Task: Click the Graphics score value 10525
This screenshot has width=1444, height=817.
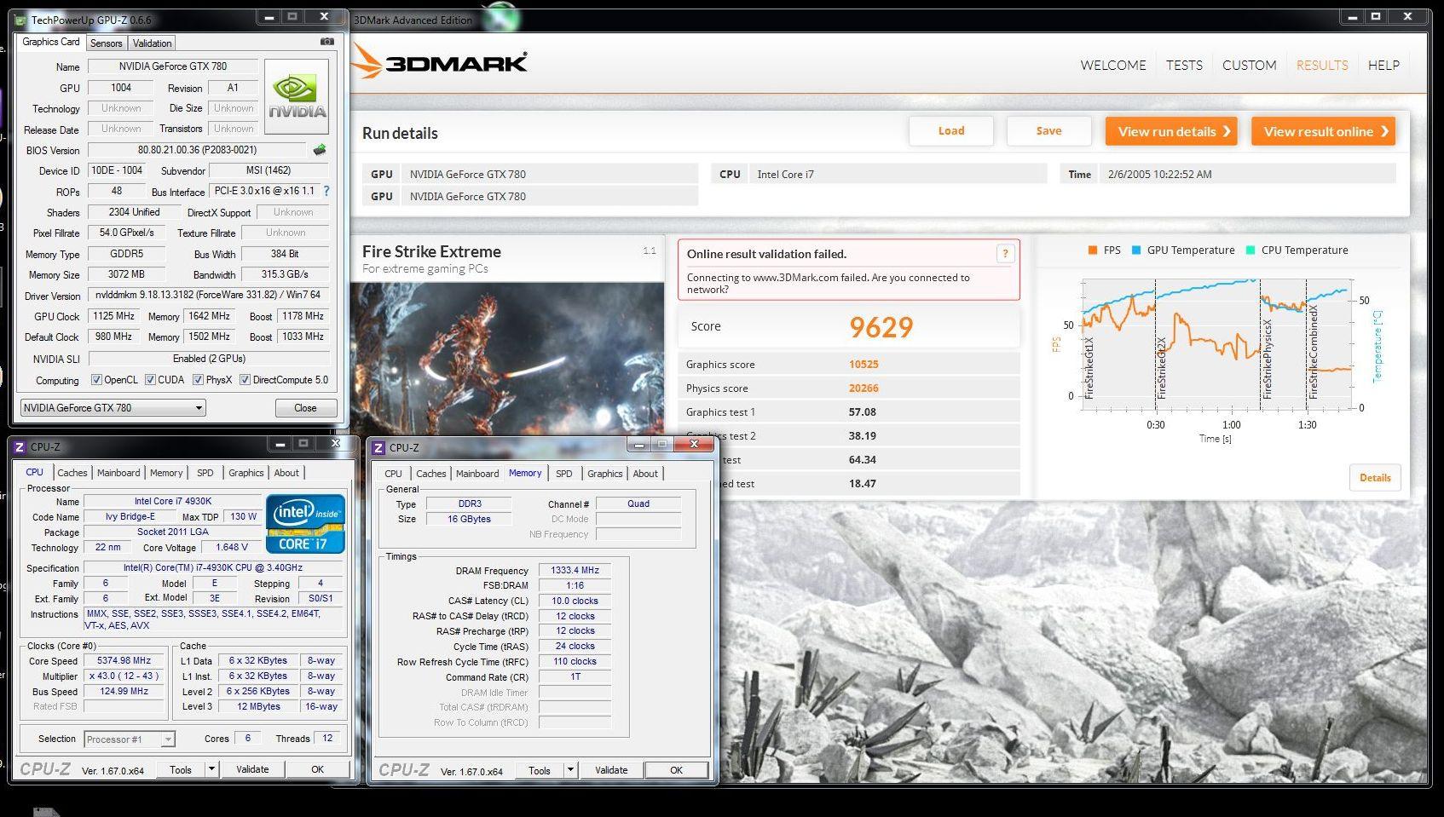Action: click(x=864, y=364)
